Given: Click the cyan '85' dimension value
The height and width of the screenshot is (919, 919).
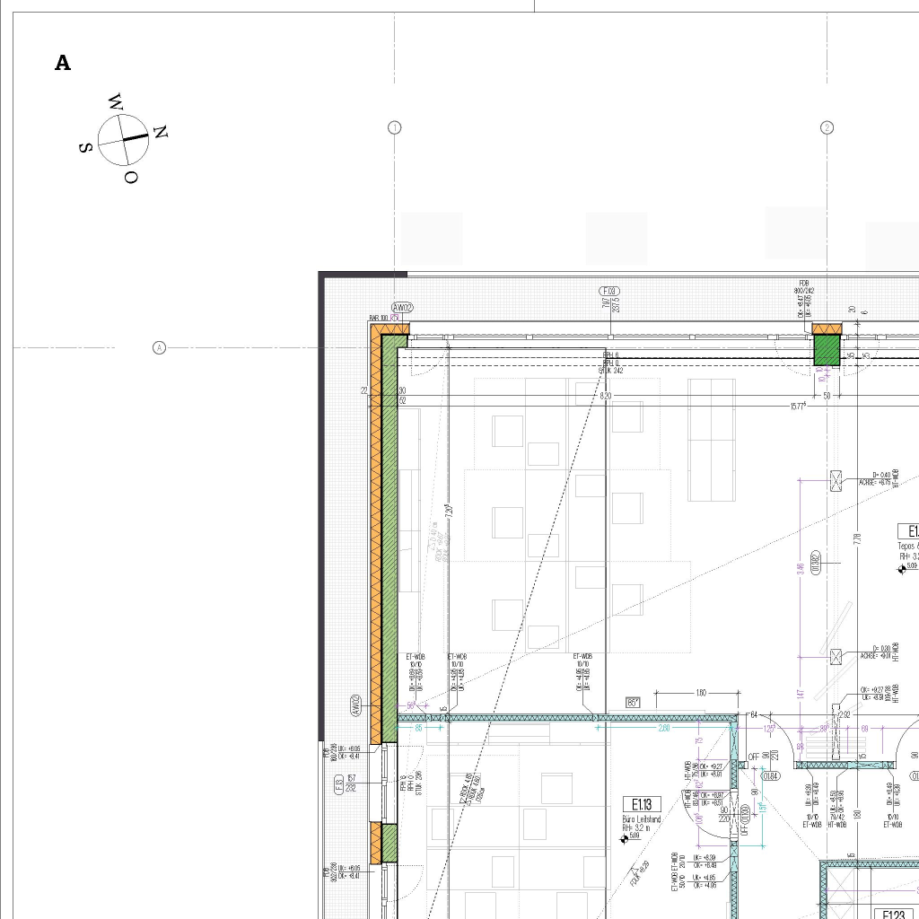Looking at the screenshot, I should (x=418, y=728).
